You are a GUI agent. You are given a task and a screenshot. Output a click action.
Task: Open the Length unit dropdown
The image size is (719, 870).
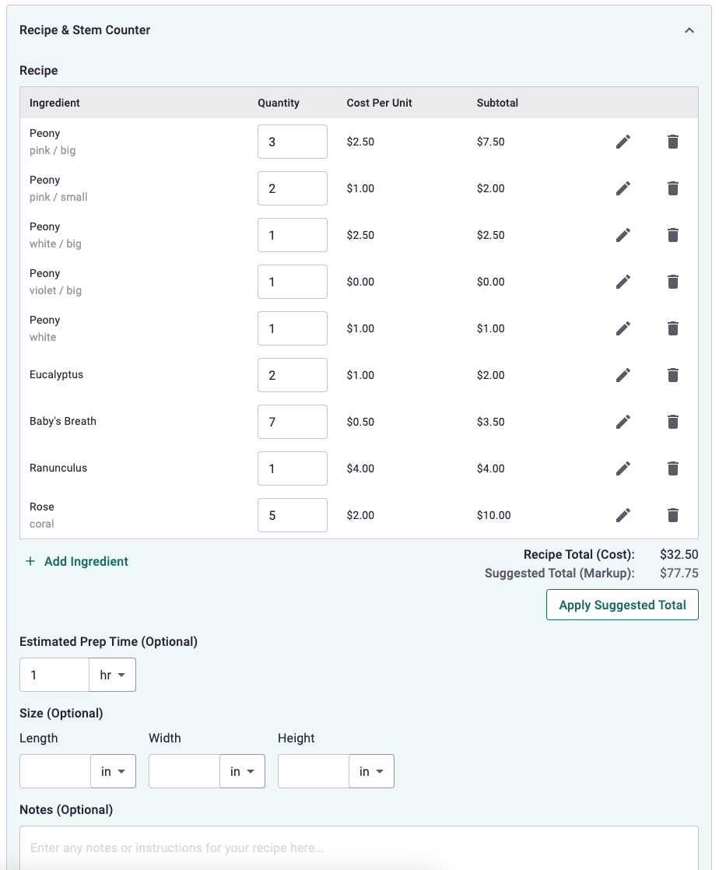tap(113, 771)
